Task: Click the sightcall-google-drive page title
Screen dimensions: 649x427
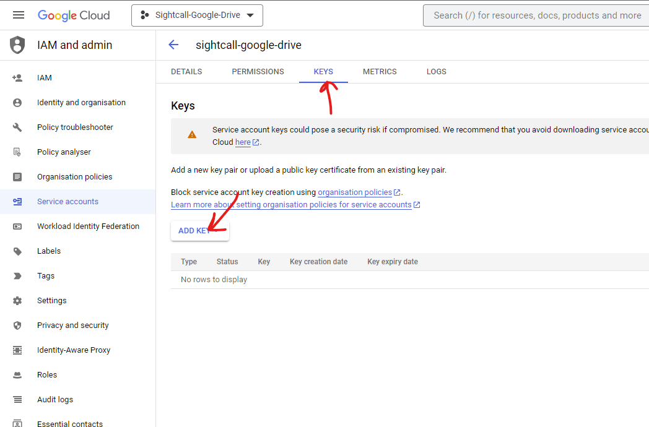Action: click(x=248, y=45)
